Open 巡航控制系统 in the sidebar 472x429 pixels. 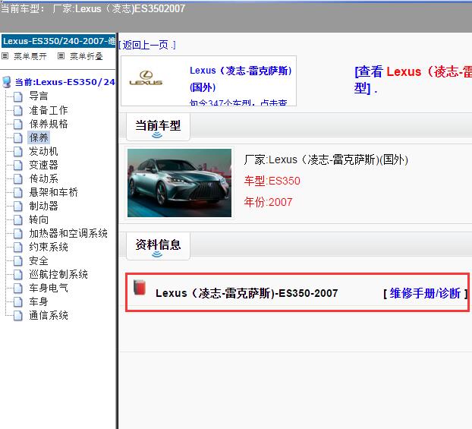pyautogui.click(x=58, y=274)
